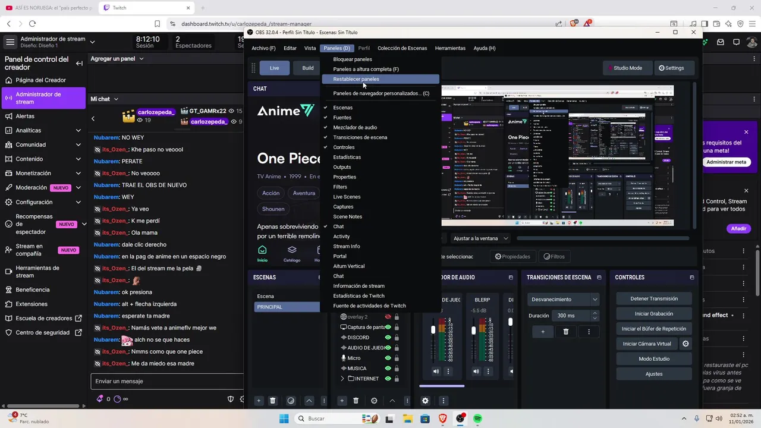Toggle the Mezclador de audio menu entry
This screenshot has width=761, height=428.
(x=380, y=127)
